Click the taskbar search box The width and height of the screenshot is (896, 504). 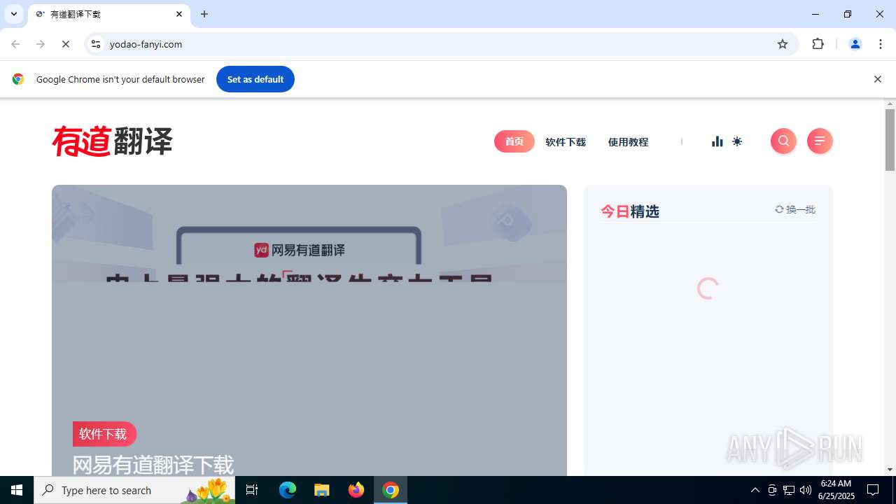pyautogui.click(x=134, y=490)
